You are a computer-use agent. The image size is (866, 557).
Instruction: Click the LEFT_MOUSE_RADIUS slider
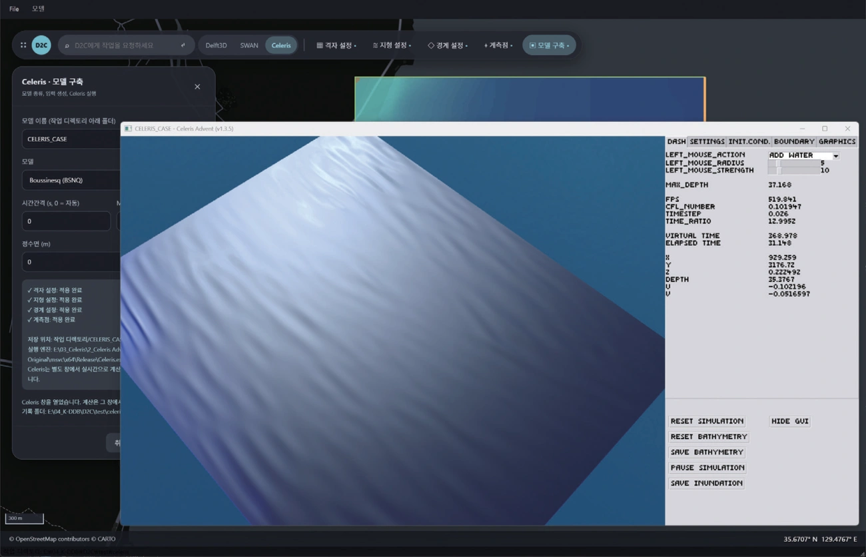pos(793,163)
